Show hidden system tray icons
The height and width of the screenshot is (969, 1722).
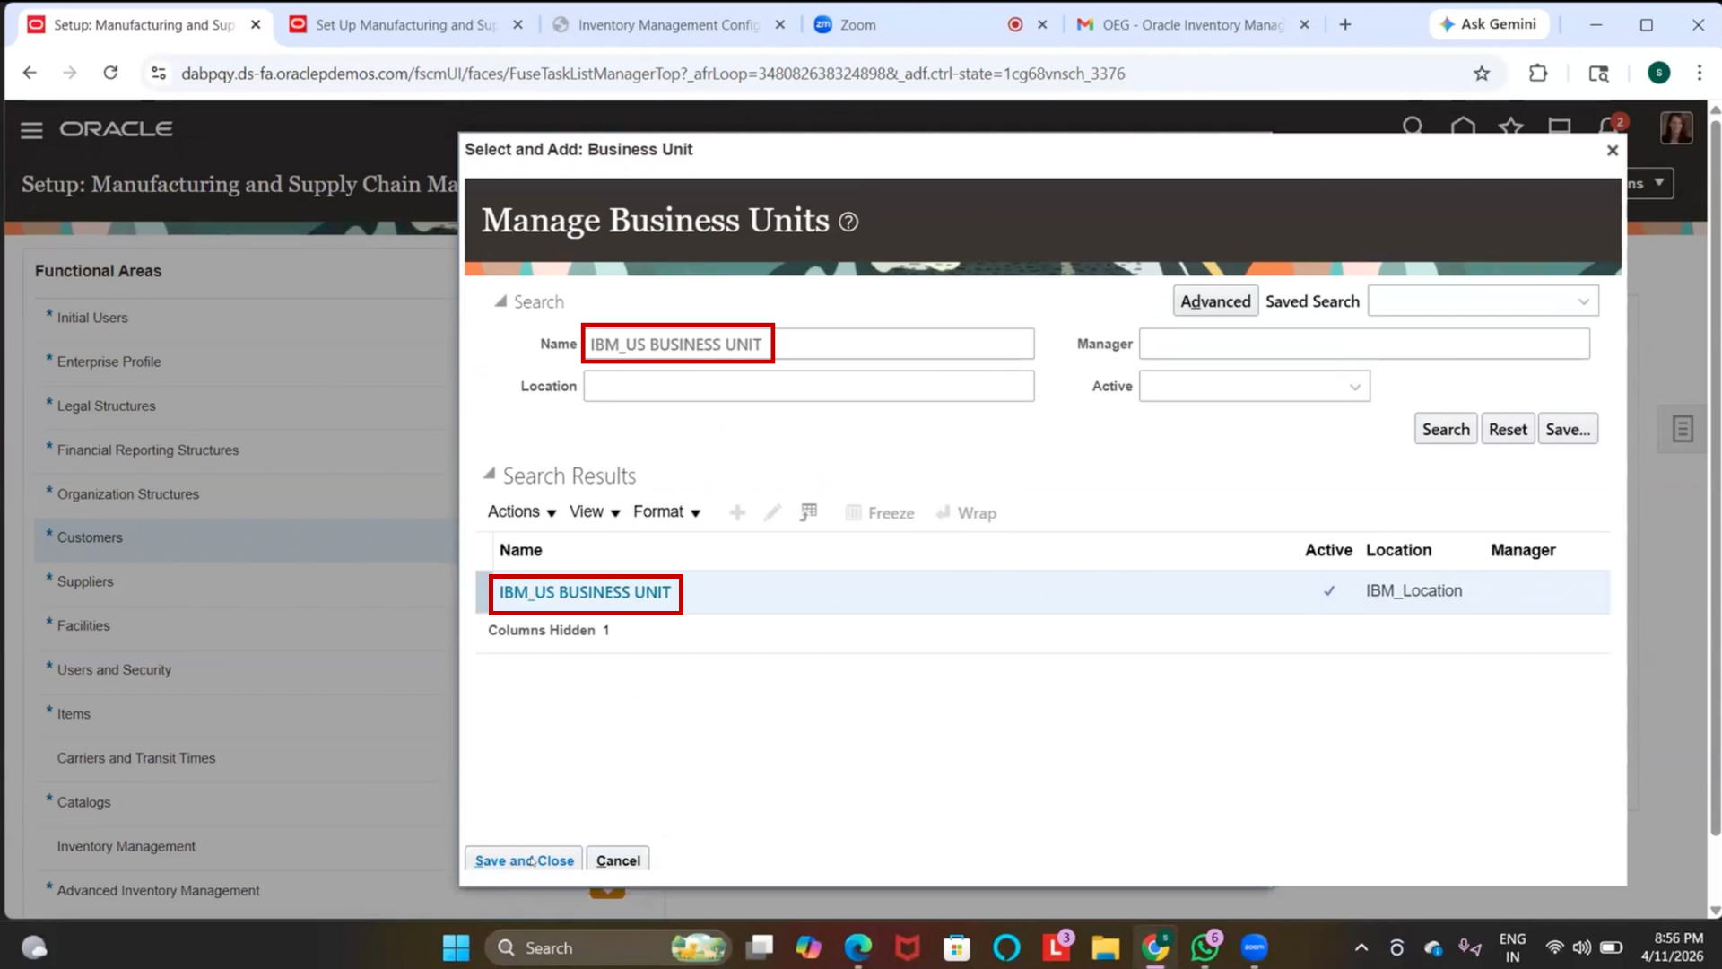[x=1361, y=947]
